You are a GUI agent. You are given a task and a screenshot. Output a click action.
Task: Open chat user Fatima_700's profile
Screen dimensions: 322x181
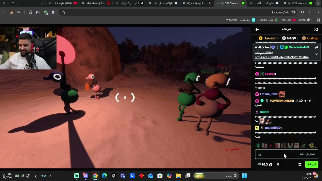point(268,94)
